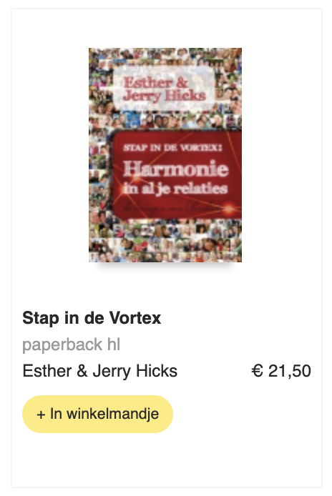Click 'in al je relaties' line on cover
Screen dimensions: 332x496
pyautogui.click(x=175, y=189)
